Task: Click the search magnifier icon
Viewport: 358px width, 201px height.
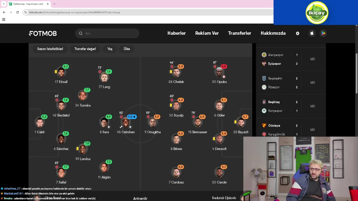Action: (x=81, y=33)
